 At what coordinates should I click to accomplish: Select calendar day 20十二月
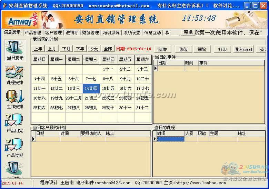74,98
